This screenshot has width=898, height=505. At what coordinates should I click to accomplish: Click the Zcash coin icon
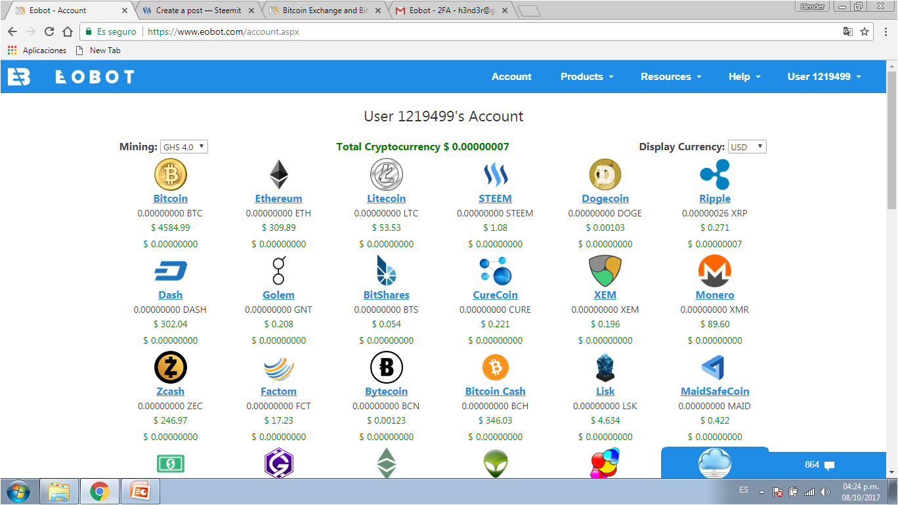pyautogui.click(x=171, y=367)
